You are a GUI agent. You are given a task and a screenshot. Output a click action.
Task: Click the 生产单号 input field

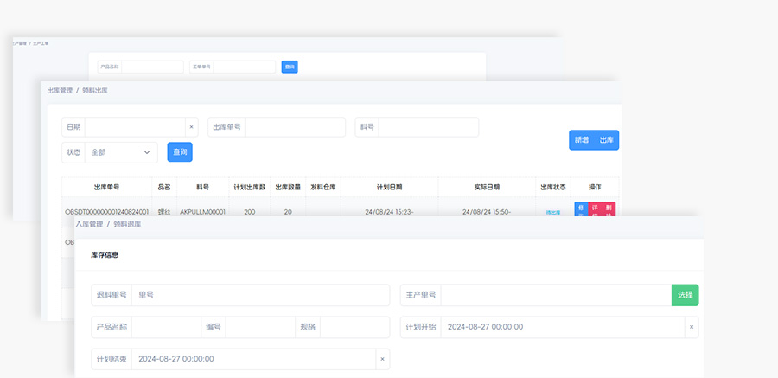click(x=556, y=295)
